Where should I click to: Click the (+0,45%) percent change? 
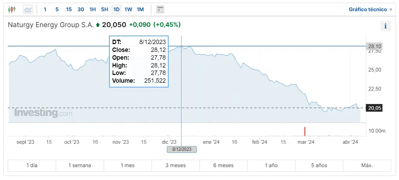pos(167,25)
